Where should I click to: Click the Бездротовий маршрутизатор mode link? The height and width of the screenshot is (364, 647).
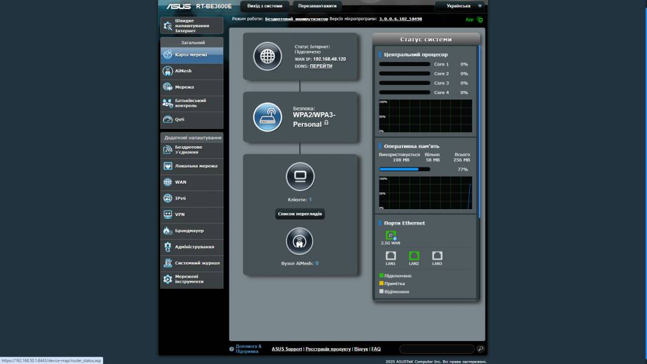[x=296, y=19]
